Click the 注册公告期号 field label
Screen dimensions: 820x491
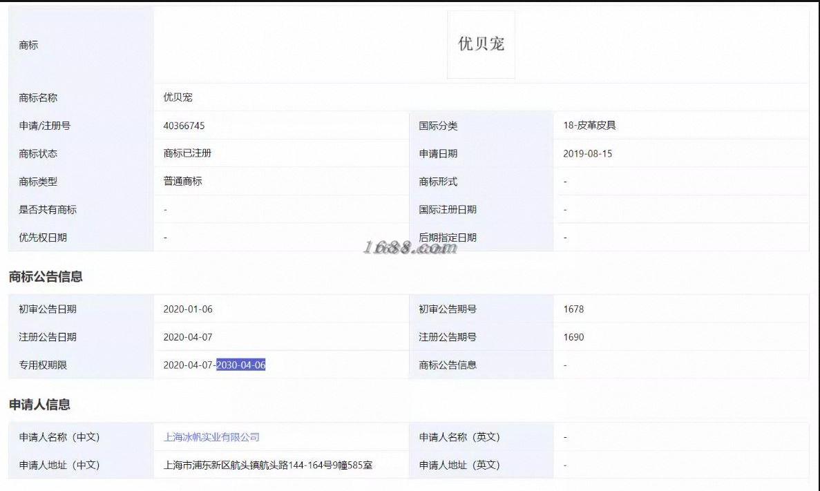coord(447,337)
